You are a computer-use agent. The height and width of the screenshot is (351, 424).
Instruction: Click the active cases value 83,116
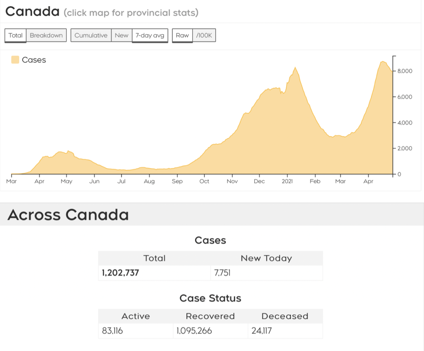click(112, 331)
